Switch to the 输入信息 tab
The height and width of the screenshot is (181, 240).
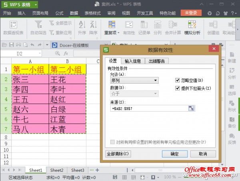133,61
